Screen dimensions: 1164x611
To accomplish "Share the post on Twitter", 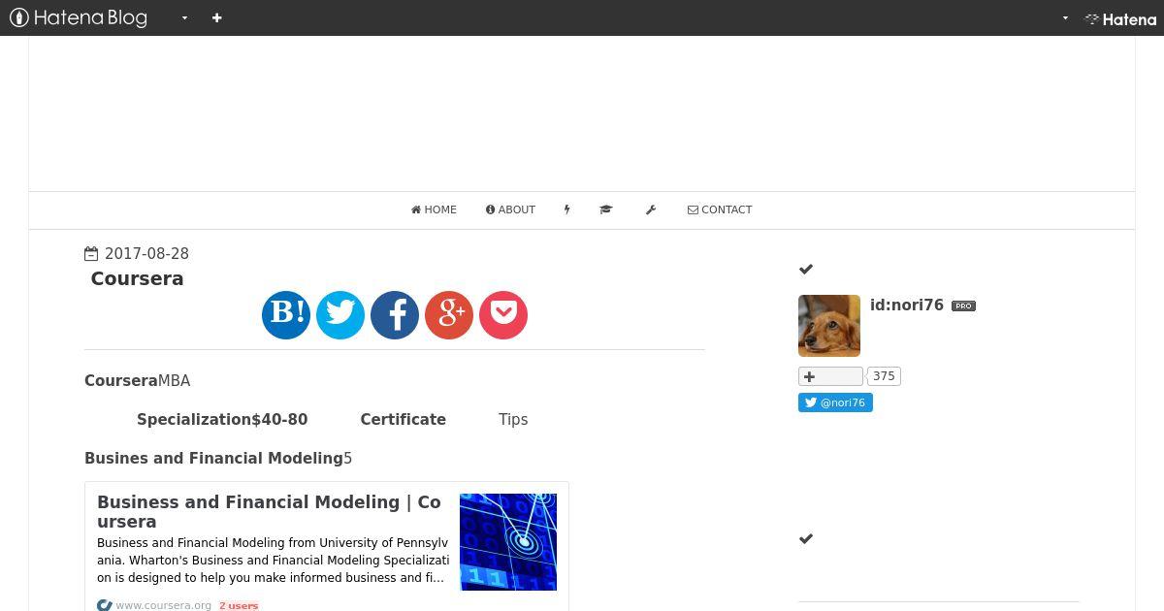I will coord(340,314).
